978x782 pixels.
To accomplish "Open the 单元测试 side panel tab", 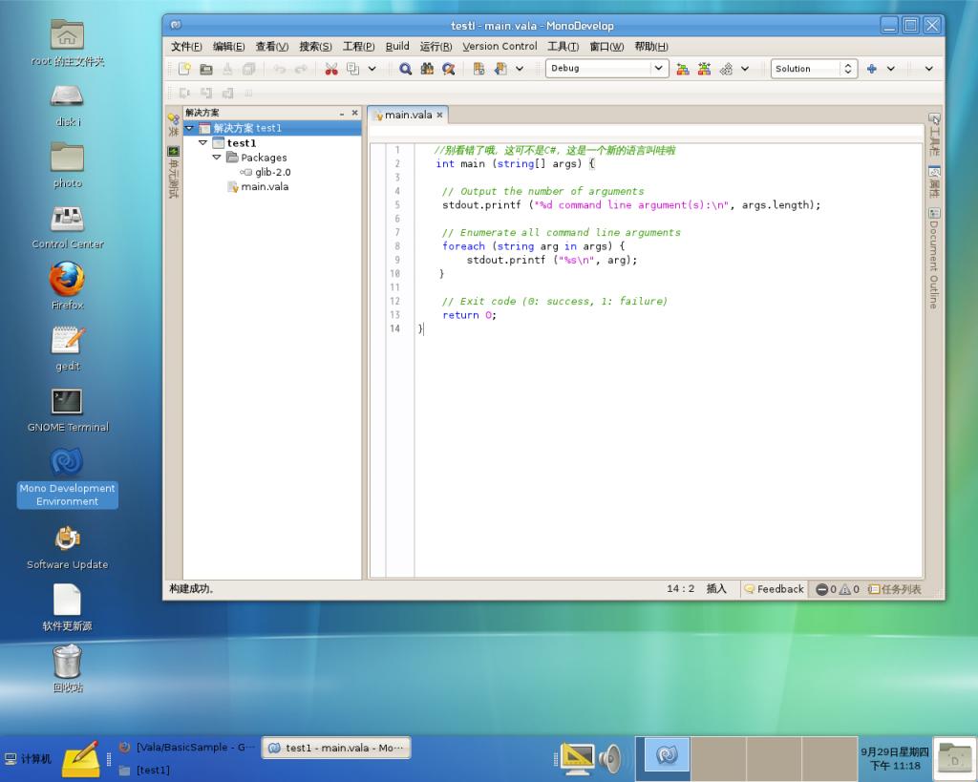I will click(x=174, y=172).
